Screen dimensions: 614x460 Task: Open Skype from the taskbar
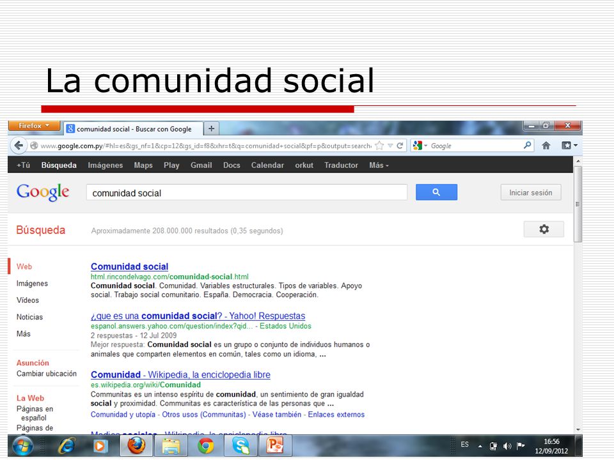241,446
